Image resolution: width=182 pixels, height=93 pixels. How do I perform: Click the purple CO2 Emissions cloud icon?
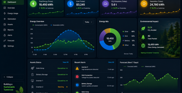(x=106, y=4)
